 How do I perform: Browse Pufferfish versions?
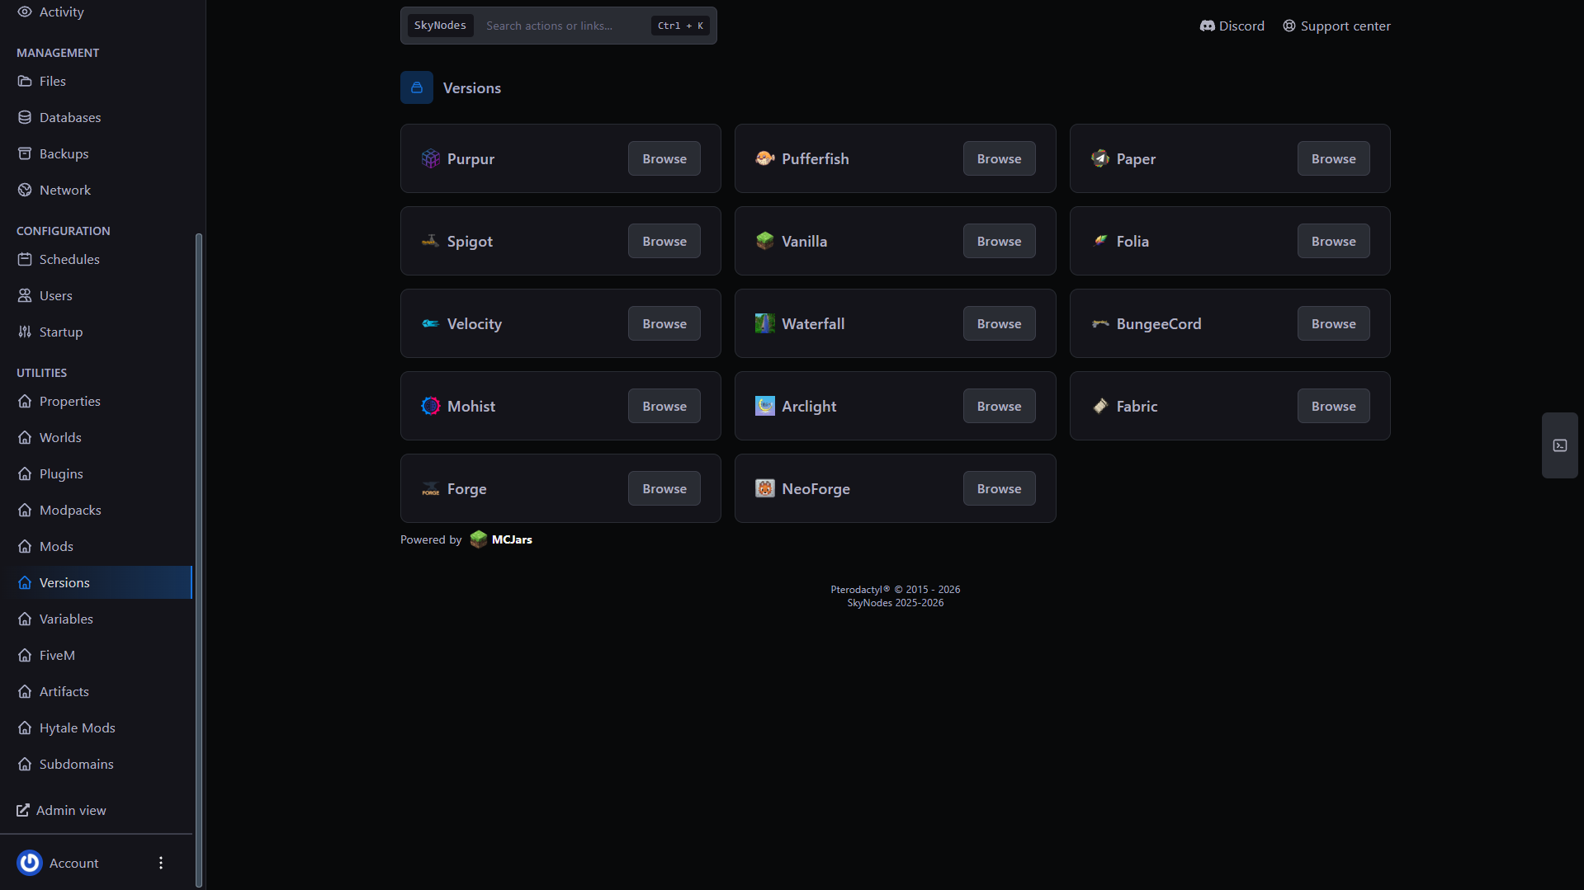999,158
